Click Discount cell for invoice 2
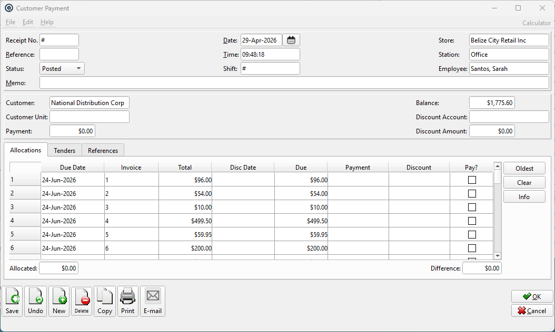555x332 pixels. click(419, 193)
